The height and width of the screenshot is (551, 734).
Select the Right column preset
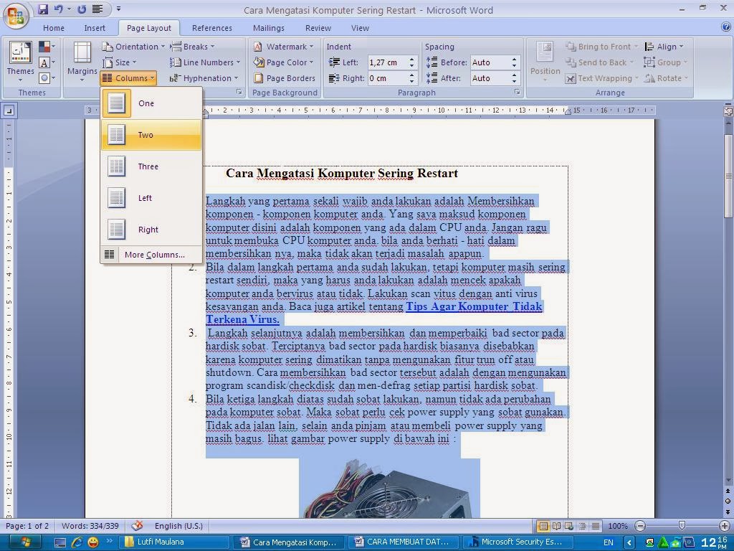pos(151,230)
